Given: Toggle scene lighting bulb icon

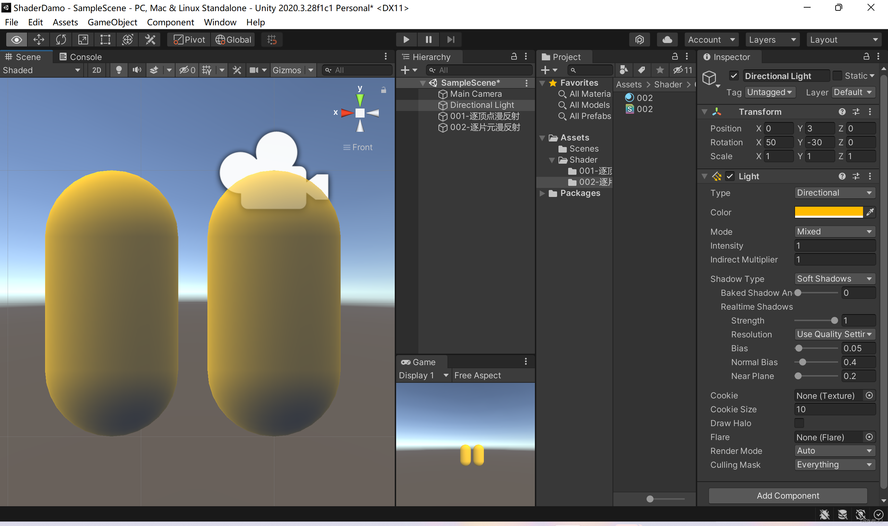Looking at the screenshot, I should [119, 70].
